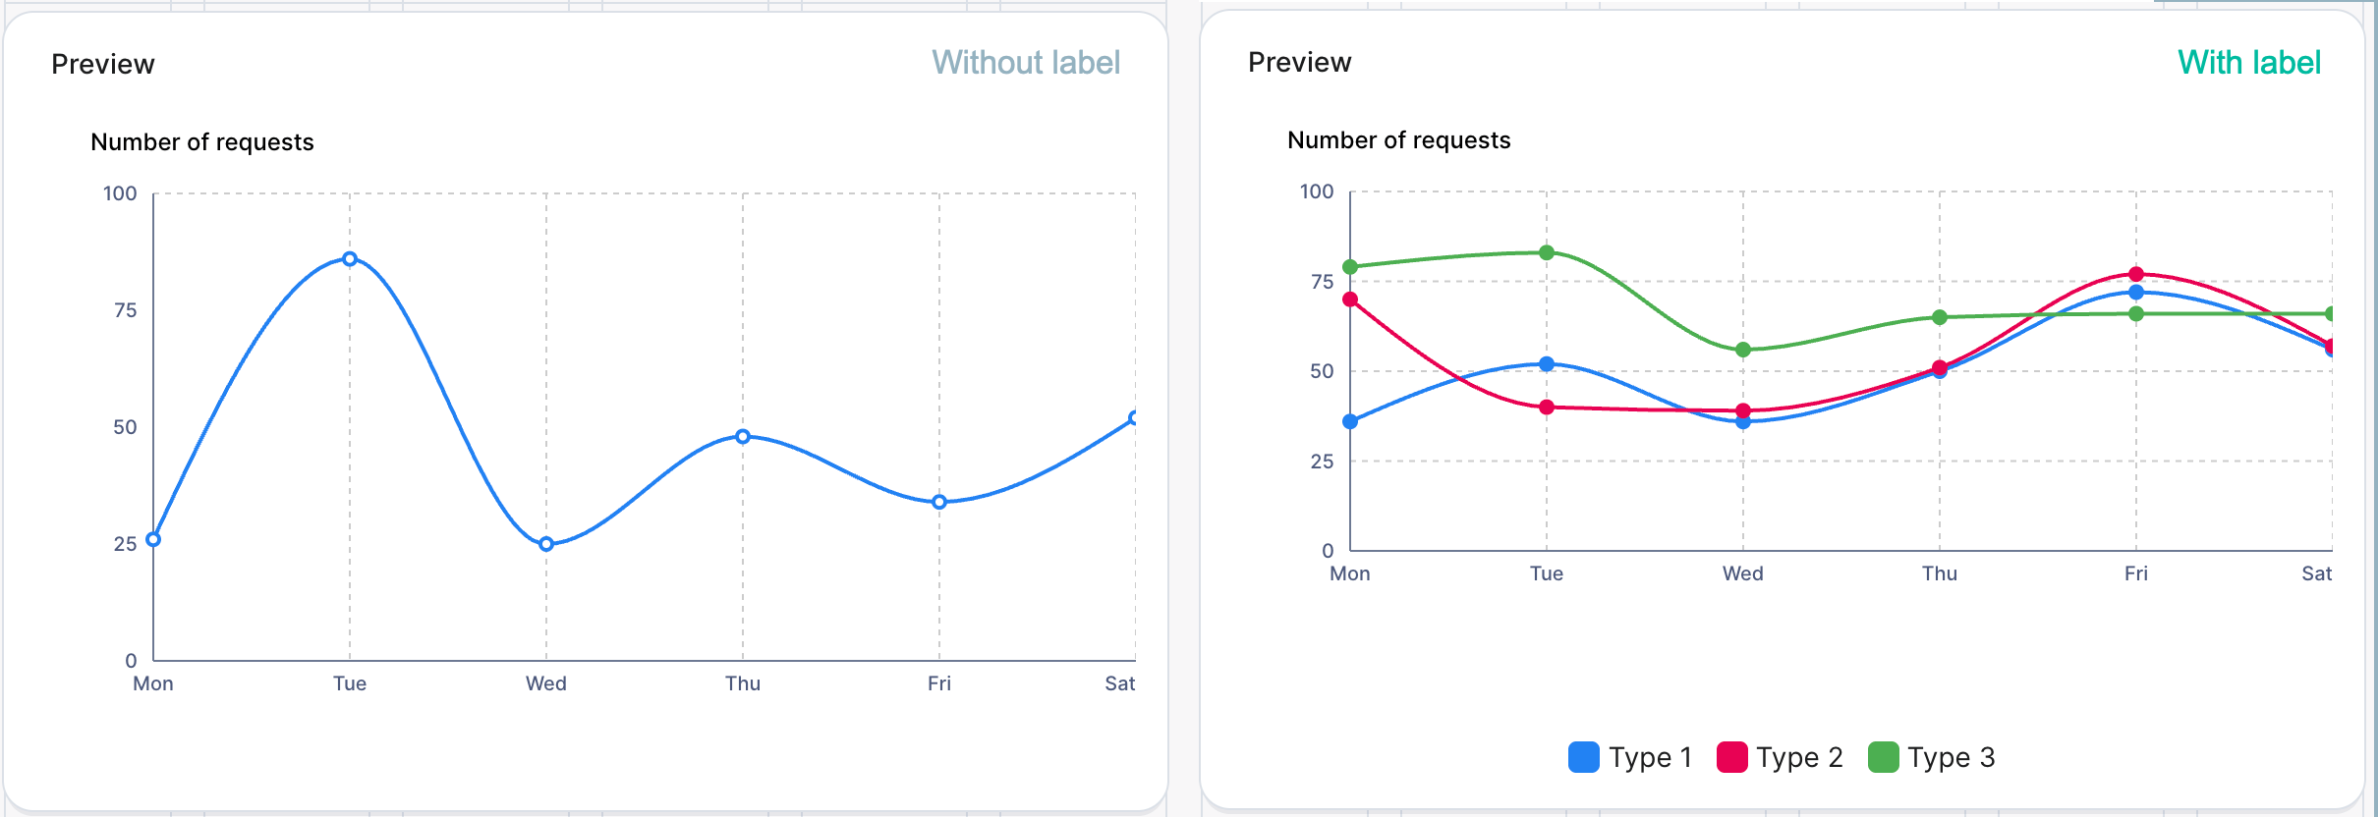Click the red Type 2 legend swatch
The width and height of the screenshot is (2378, 817).
pos(1731,757)
